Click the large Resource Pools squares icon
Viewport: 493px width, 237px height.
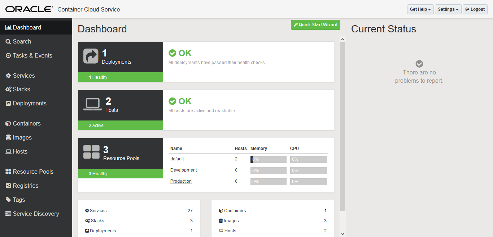point(92,152)
